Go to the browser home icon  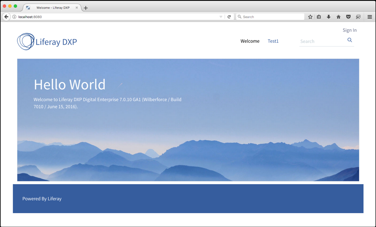pos(338,17)
